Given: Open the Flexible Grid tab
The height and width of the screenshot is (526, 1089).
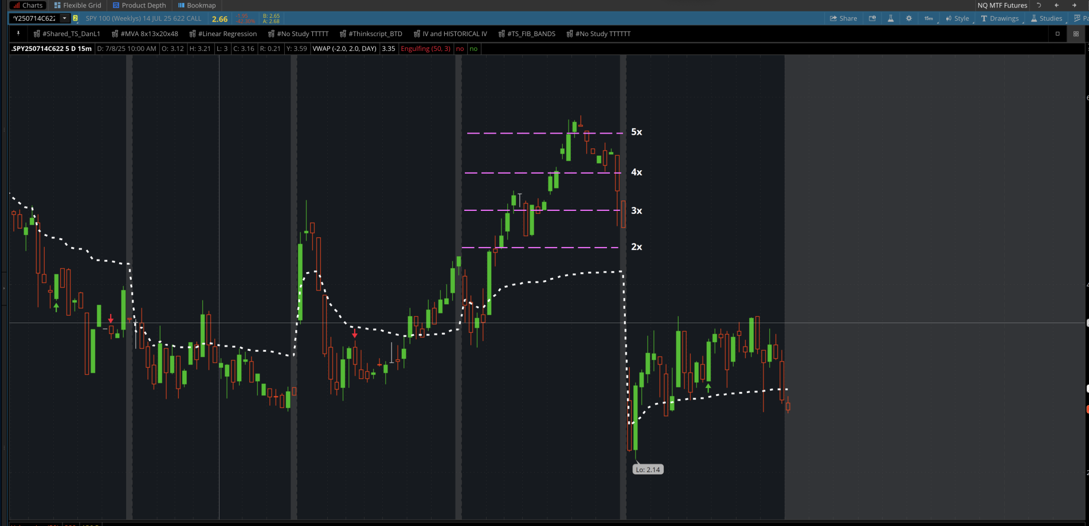Looking at the screenshot, I should coord(77,5).
